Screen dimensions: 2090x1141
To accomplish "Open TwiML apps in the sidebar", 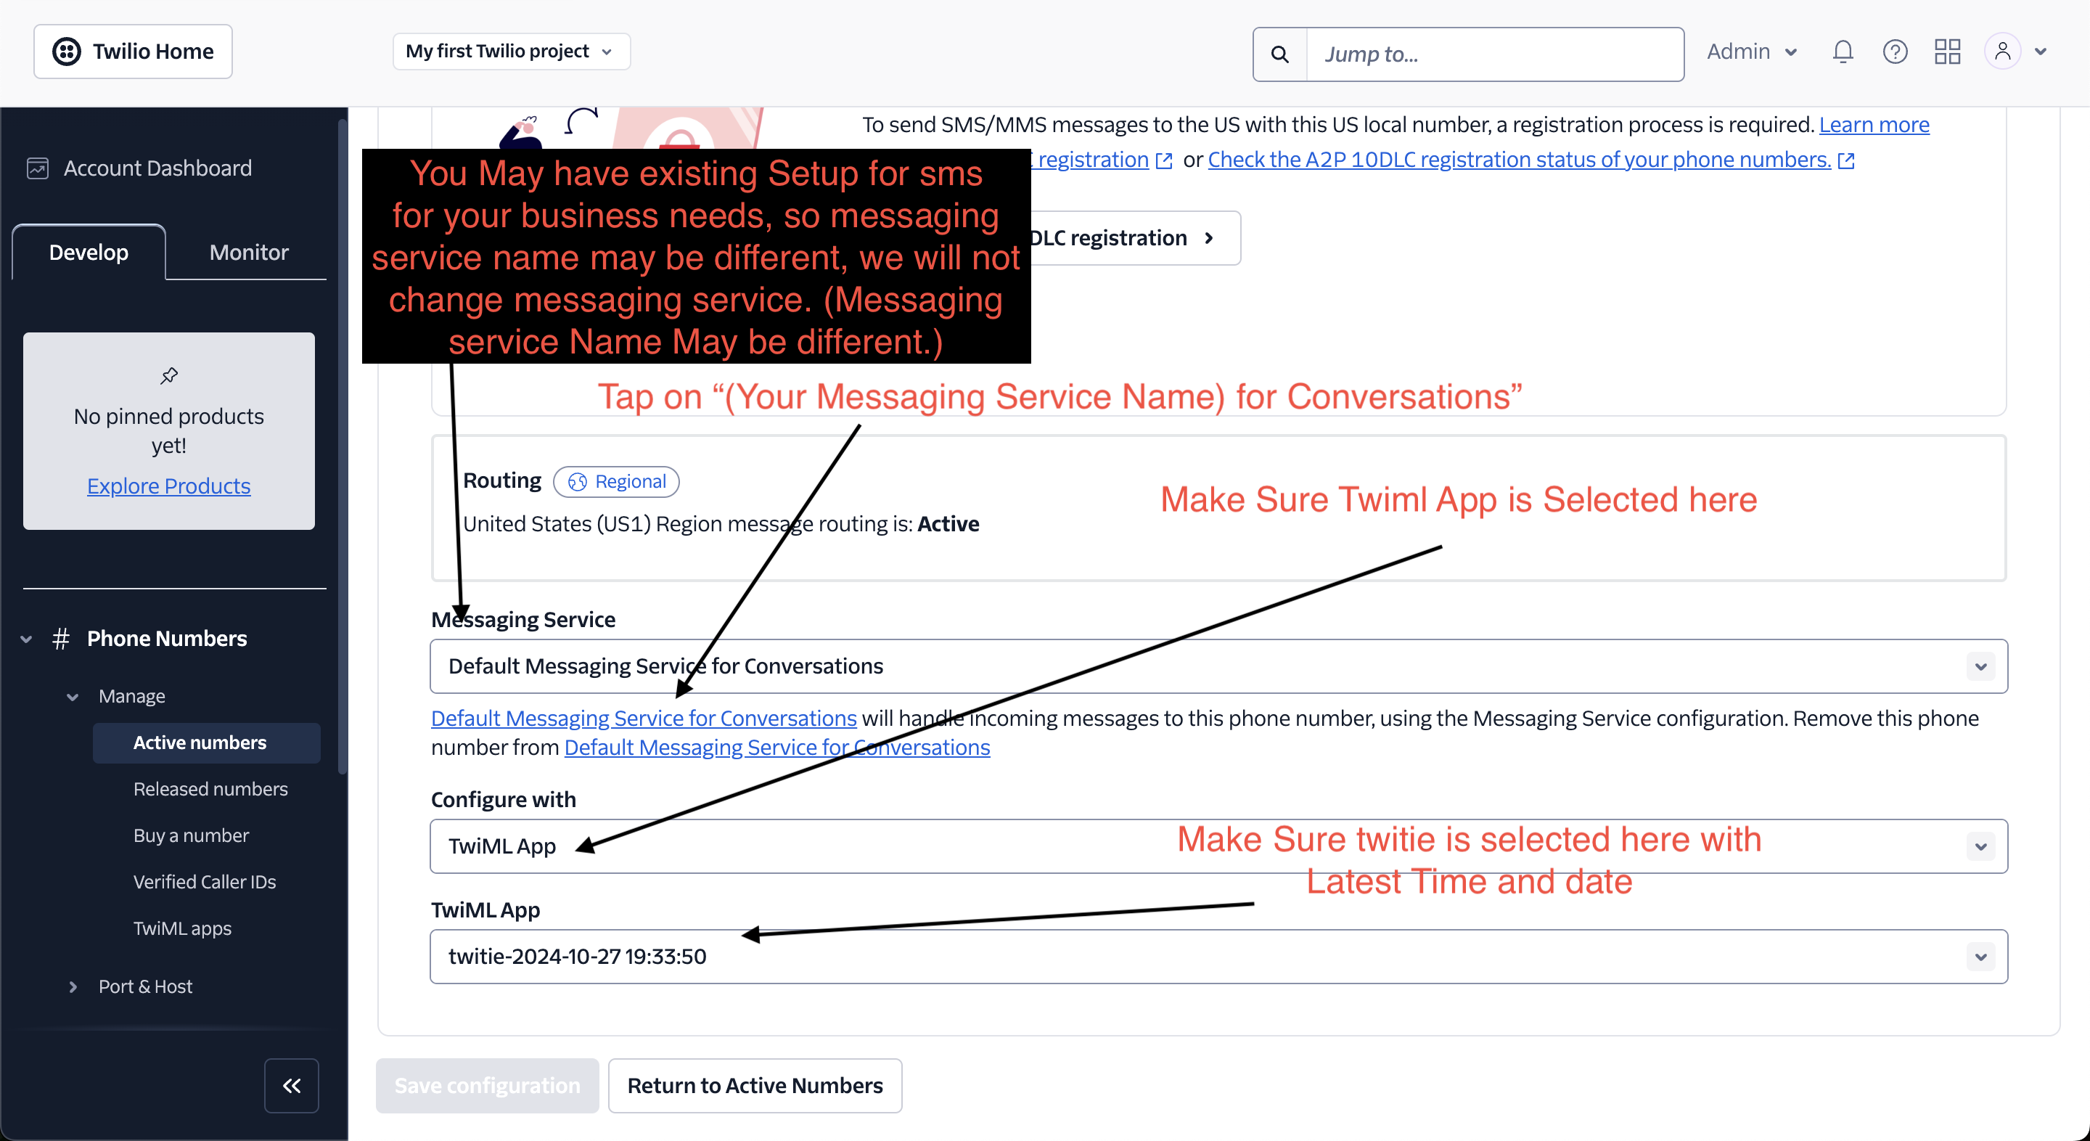I will pos(181,928).
